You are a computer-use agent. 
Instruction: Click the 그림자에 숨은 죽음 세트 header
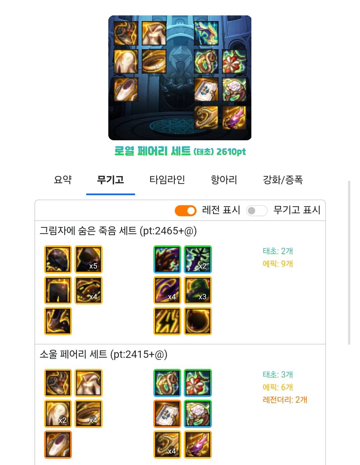pyautogui.click(x=118, y=231)
